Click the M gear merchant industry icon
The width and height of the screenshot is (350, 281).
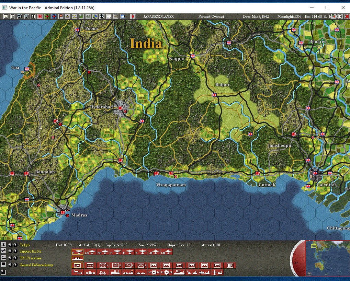click(167, 272)
